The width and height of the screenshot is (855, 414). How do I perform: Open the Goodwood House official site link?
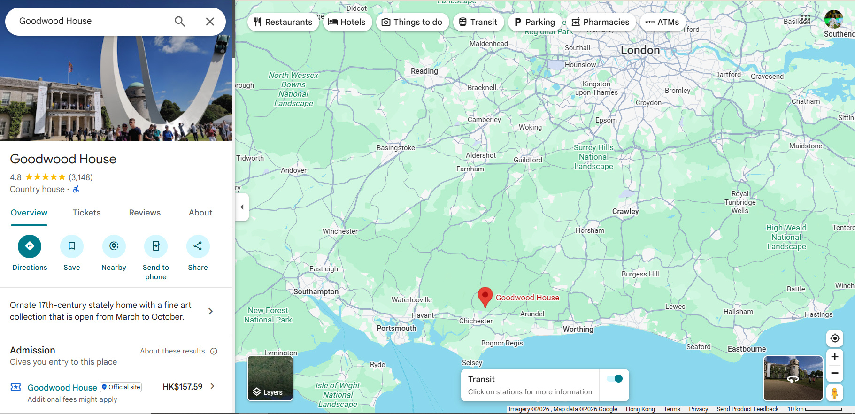click(62, 387)
